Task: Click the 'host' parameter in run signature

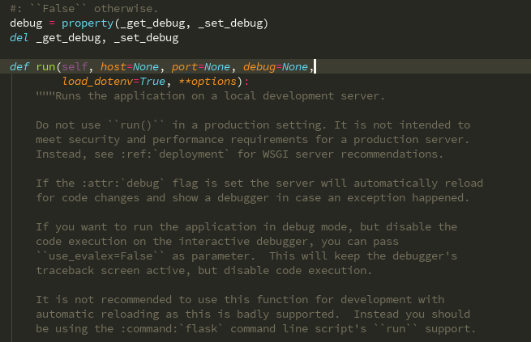Action: pos(113,66)
